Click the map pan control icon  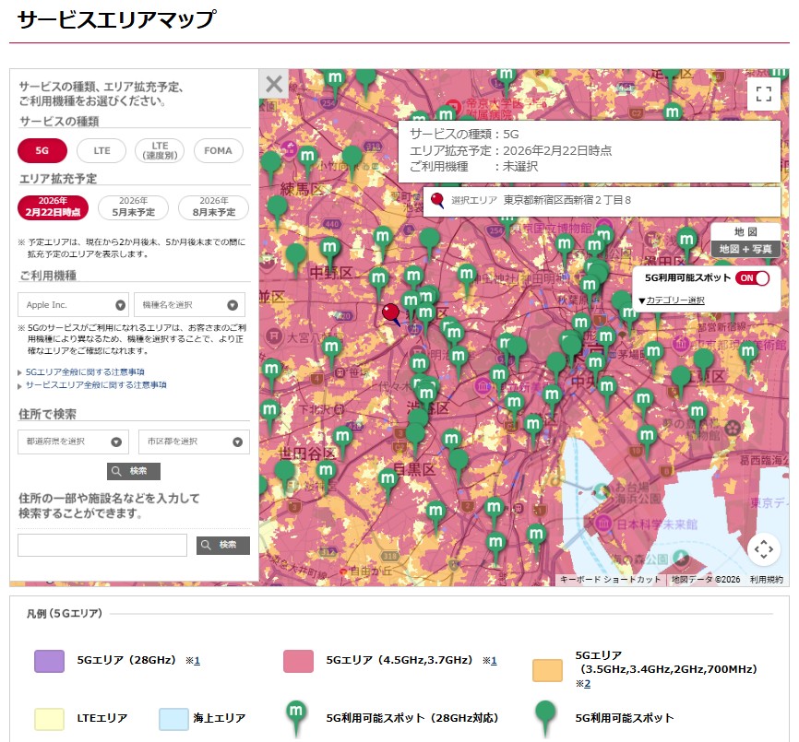point(763,549)
